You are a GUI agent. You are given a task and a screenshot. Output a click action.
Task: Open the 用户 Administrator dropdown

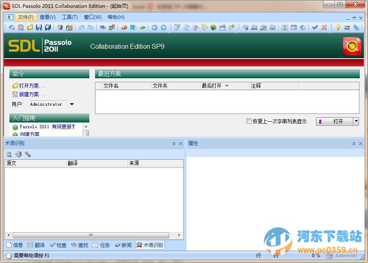tap(72, 104)
